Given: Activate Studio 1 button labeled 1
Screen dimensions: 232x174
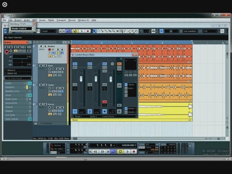Looking at the screenshot, I should click(x=75, y=111).
